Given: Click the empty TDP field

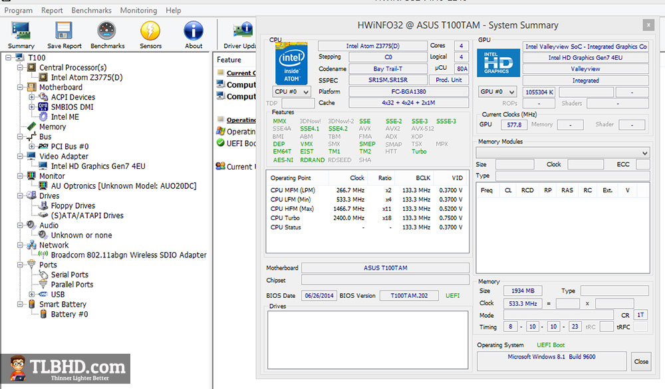Looking at the screenshot, I should coord(298,103).
